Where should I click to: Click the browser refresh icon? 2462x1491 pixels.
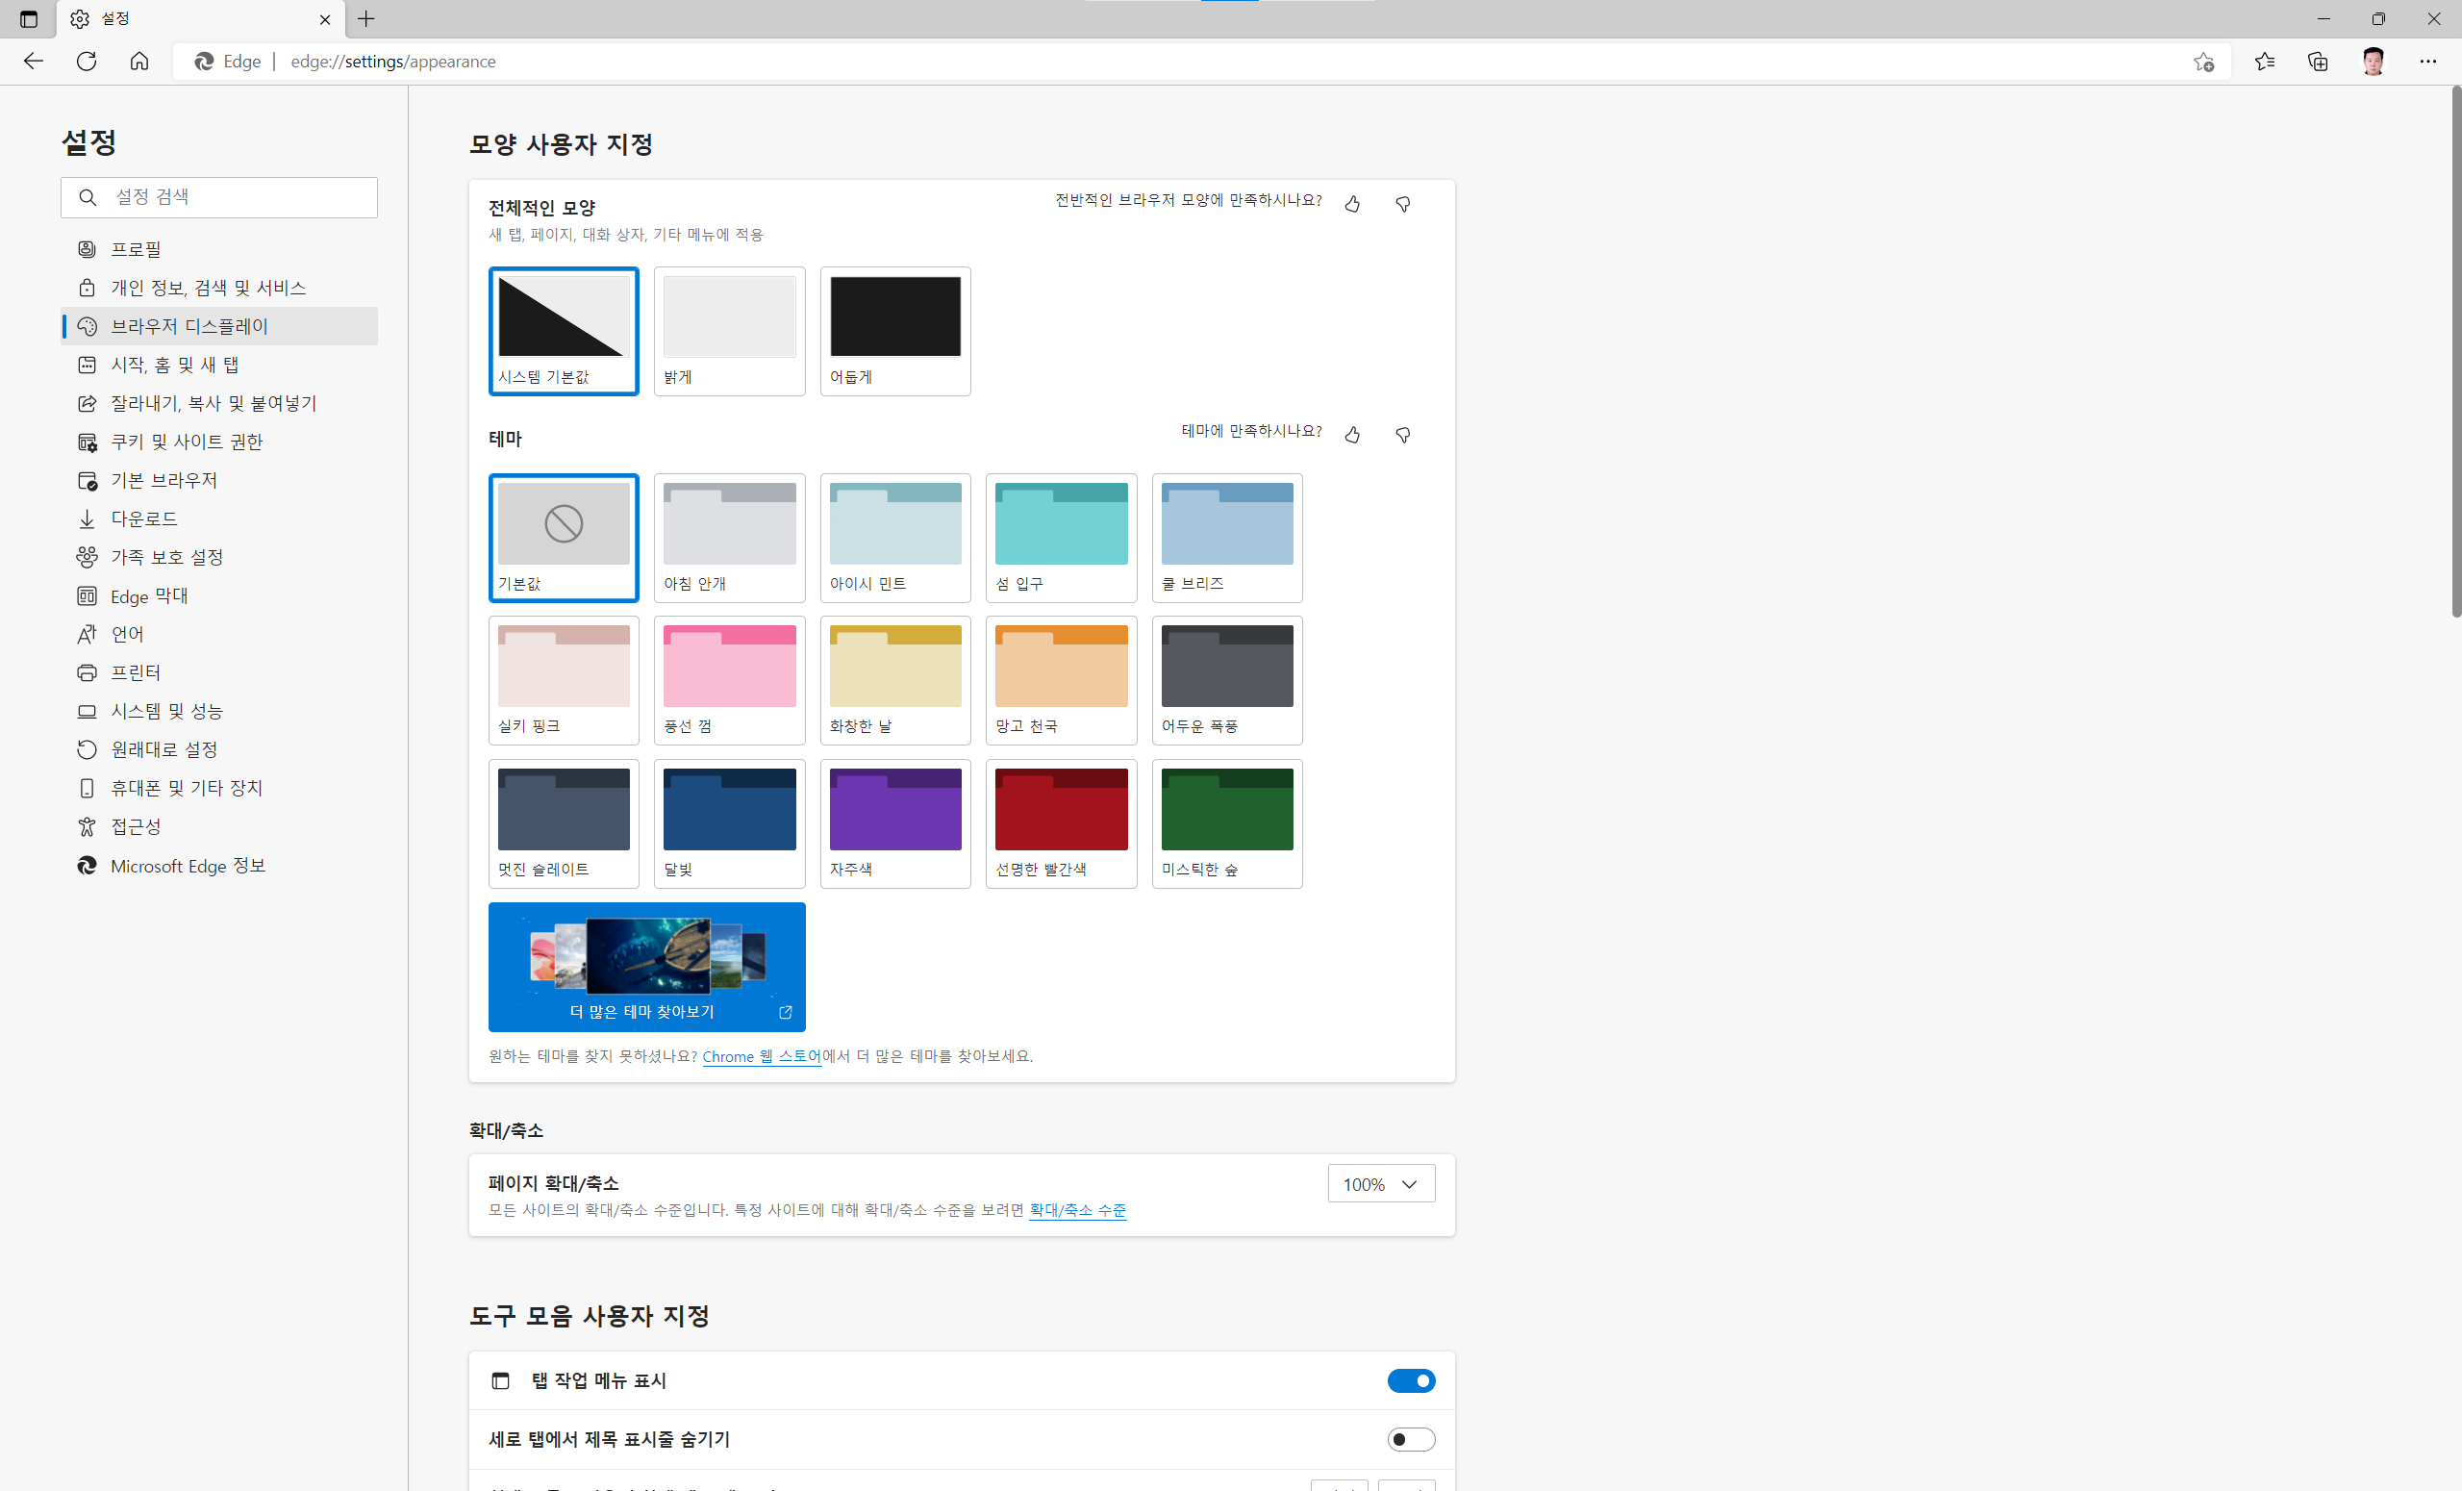tap(87, 62)
